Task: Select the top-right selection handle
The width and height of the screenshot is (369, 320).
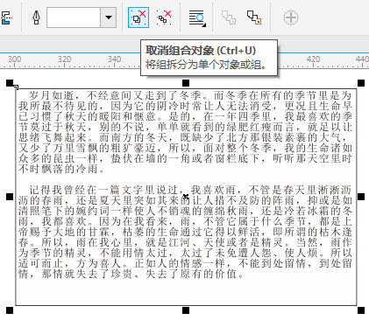Action: pyautogui.click(x=361, y=83)
